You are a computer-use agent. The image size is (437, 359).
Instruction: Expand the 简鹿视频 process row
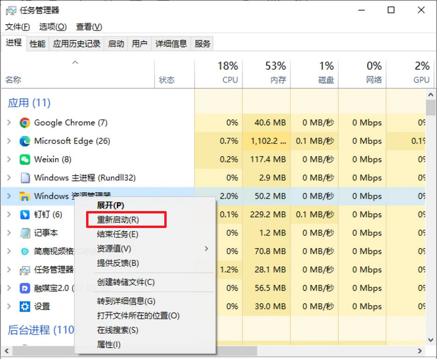[9, 251]
